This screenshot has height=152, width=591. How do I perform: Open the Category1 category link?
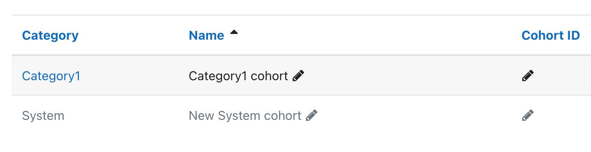[x=51, y=76]
